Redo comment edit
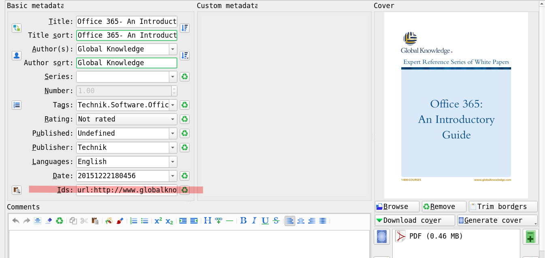Image resolution: width=545 pixels, height=258 pixels. pos(27,221)
